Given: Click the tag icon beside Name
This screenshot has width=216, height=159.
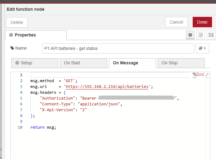Looking at the screenshot, I should 12,48.
